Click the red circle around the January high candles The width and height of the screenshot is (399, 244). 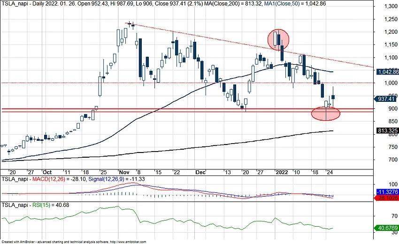point(278,39)
